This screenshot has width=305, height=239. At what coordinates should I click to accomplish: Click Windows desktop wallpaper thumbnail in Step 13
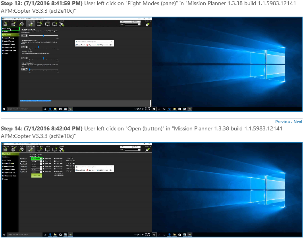pyautogui.click(x=227, y=62)
